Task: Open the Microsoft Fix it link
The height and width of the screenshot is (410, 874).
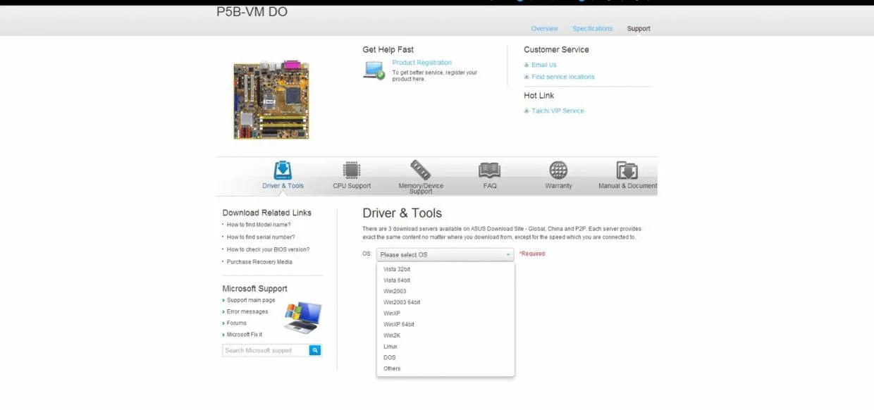Action: tap(245, 335)
